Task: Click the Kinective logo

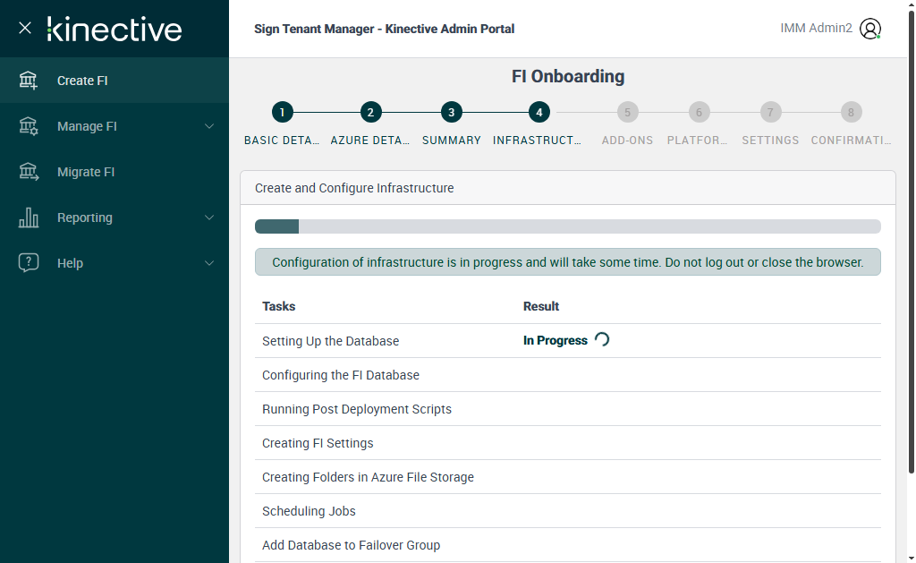Action: coord(114,30)
